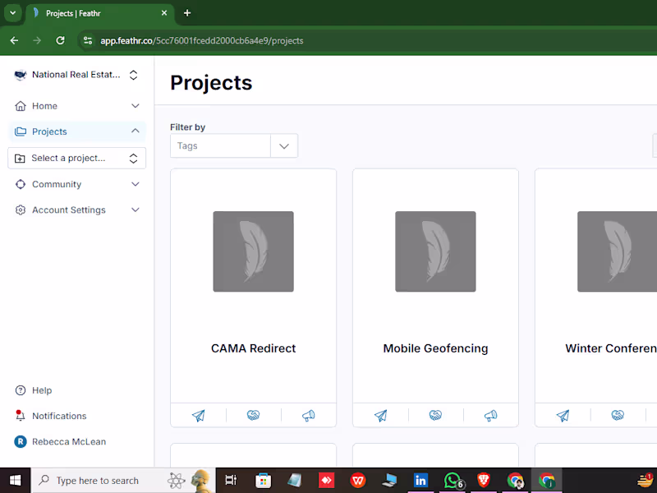Image resolution: width=657 pixels, height=493 pixels.
Task: Open Brave browser from the taskbar
Action: (484, 481)
